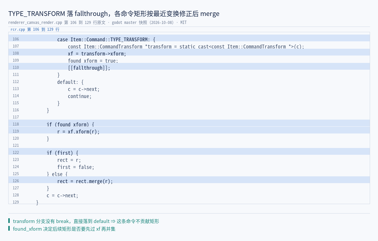
Task: Select the line xf = transform->xform;
Action: (97, 54)
